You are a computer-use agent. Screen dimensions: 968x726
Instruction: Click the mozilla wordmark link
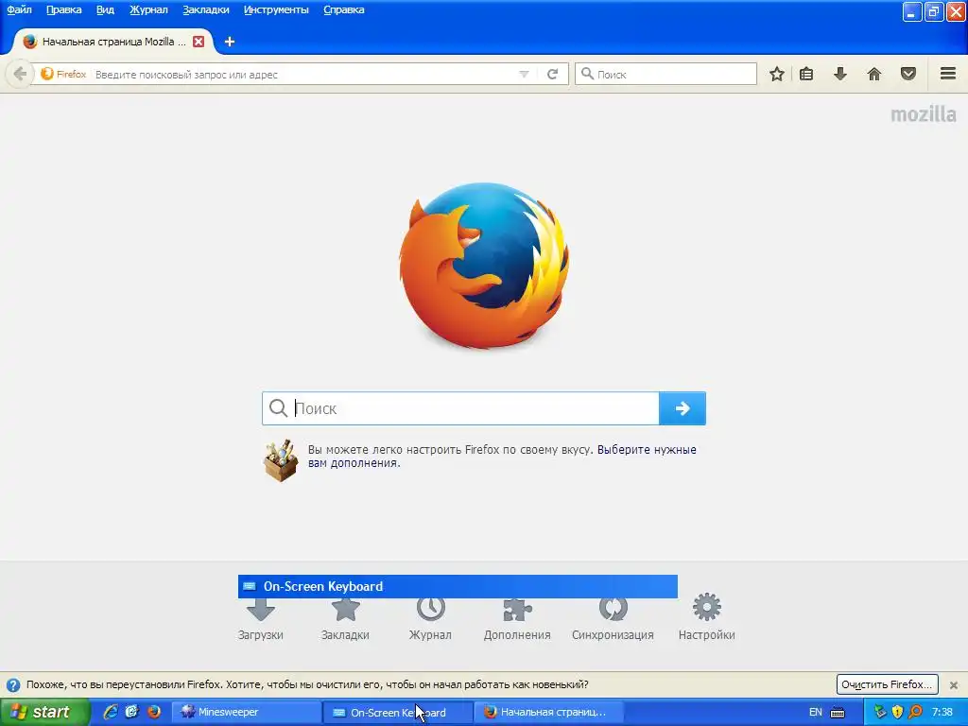tap(923, 114)
